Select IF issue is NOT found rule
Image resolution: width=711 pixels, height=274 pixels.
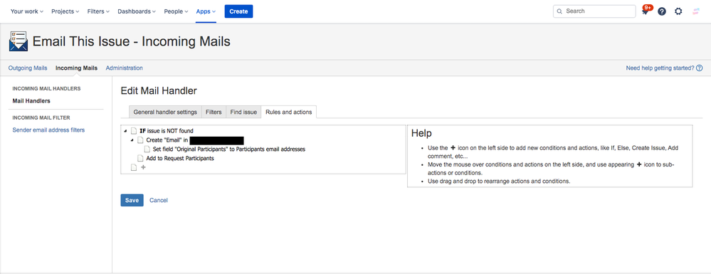click(x=167, y=131)
